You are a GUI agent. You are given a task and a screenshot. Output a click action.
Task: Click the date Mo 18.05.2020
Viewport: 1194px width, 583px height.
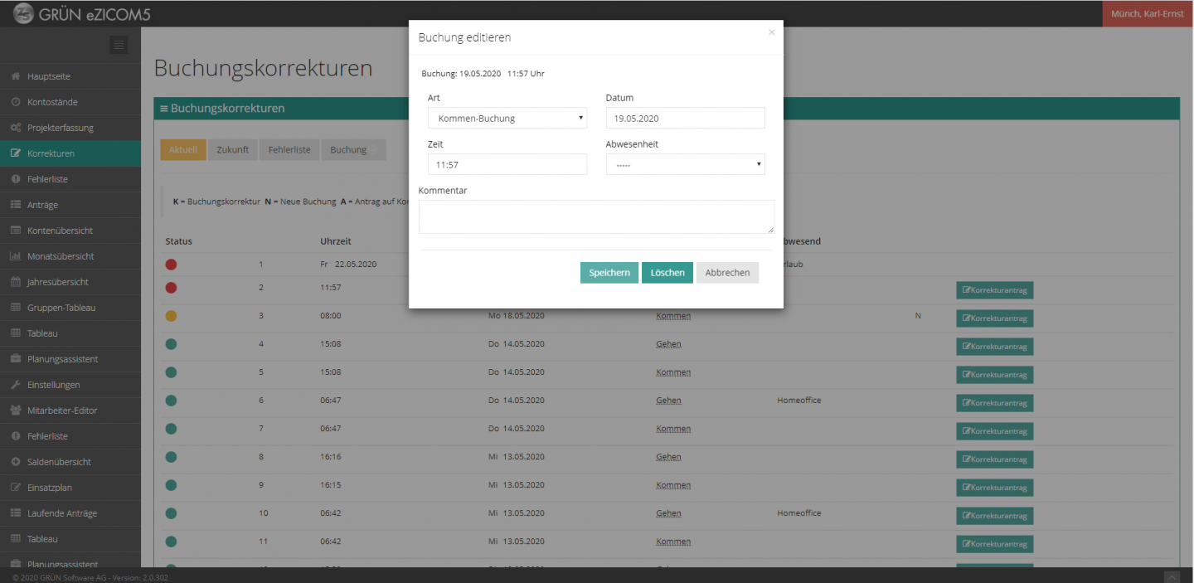point(516,316)
